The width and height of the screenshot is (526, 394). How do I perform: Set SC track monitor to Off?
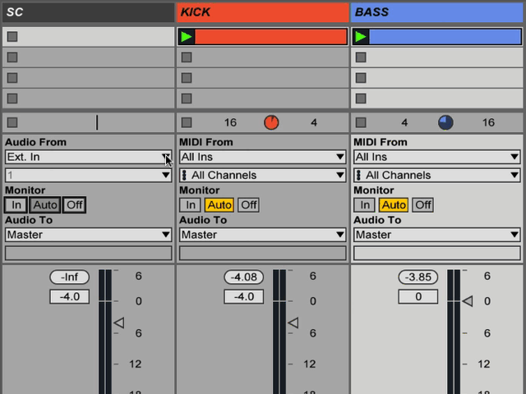tap(74, 204)
